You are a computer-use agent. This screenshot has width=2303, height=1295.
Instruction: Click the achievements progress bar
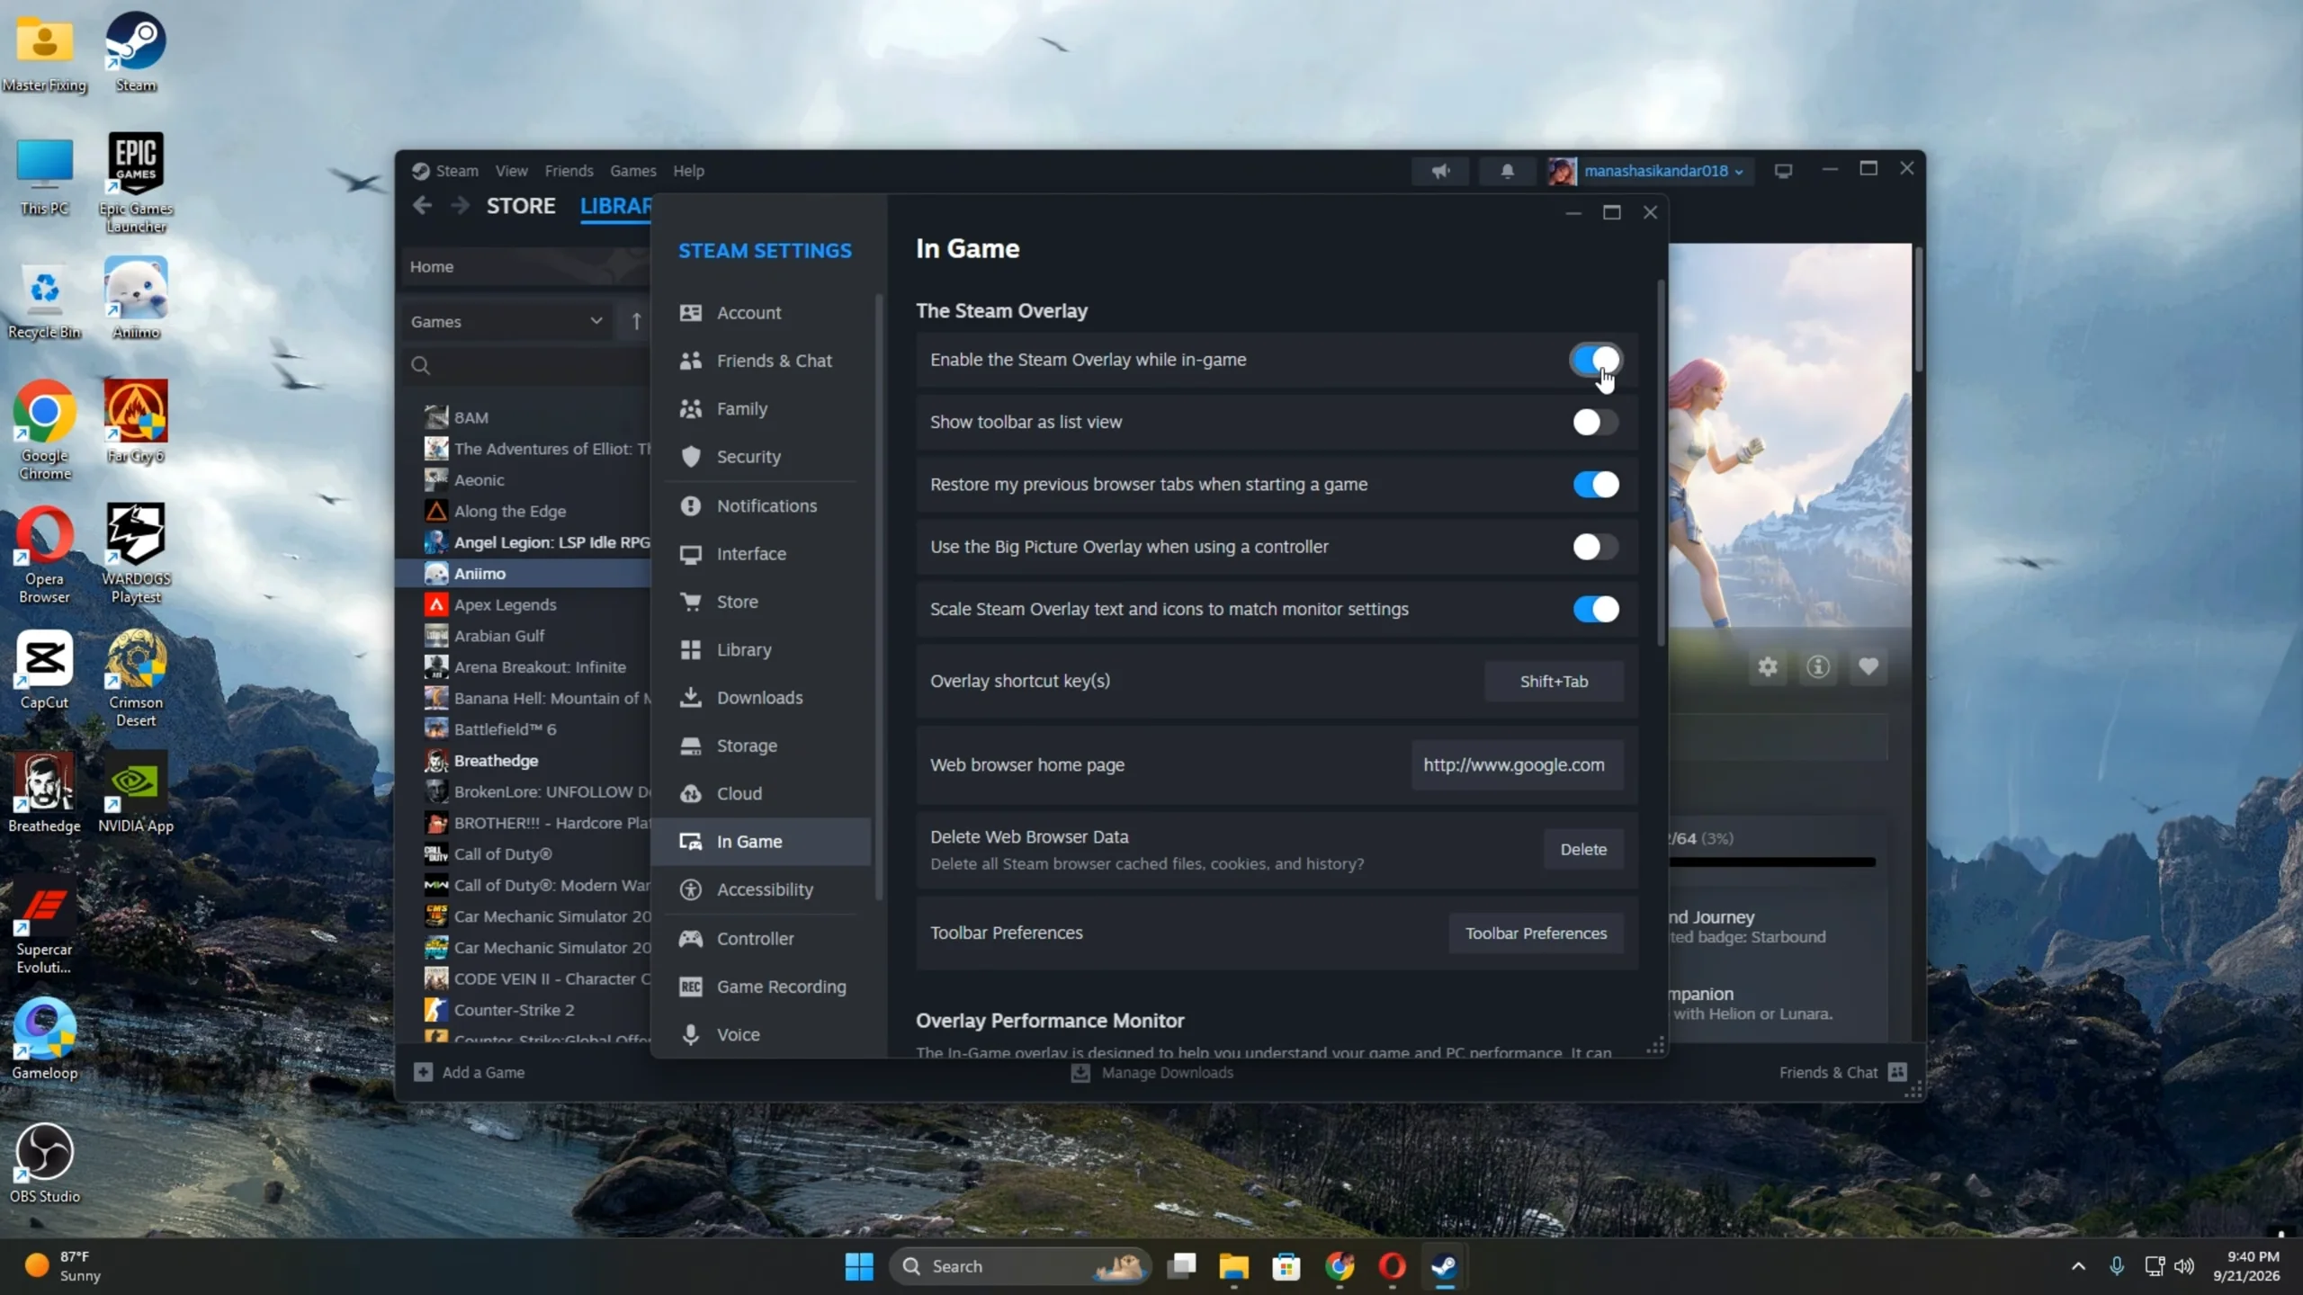click(x=1772, y=862)
